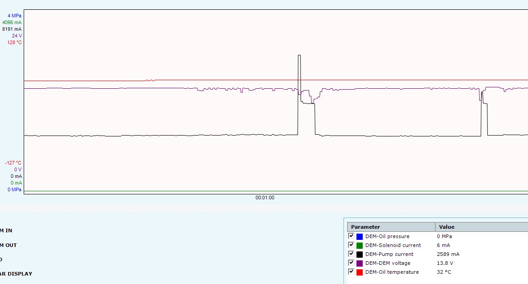
Task: Click the 13.8 V voltage value cell
Action: tap(445, 263)
